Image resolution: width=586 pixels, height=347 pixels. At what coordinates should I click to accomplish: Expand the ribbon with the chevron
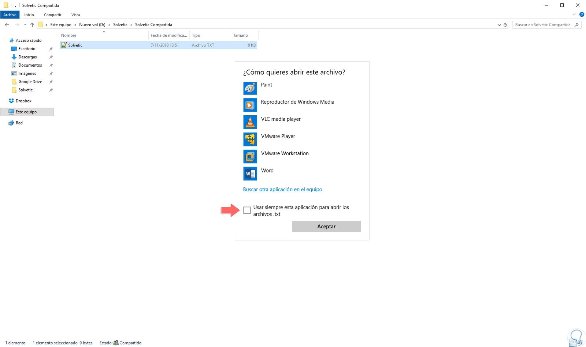click(x=574, y=15)
